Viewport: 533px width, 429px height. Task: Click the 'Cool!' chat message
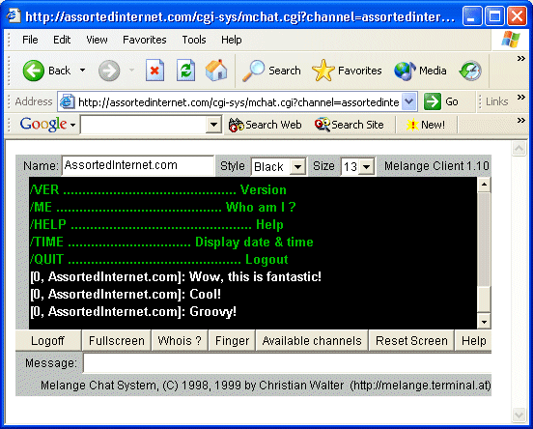click(126, 295)
